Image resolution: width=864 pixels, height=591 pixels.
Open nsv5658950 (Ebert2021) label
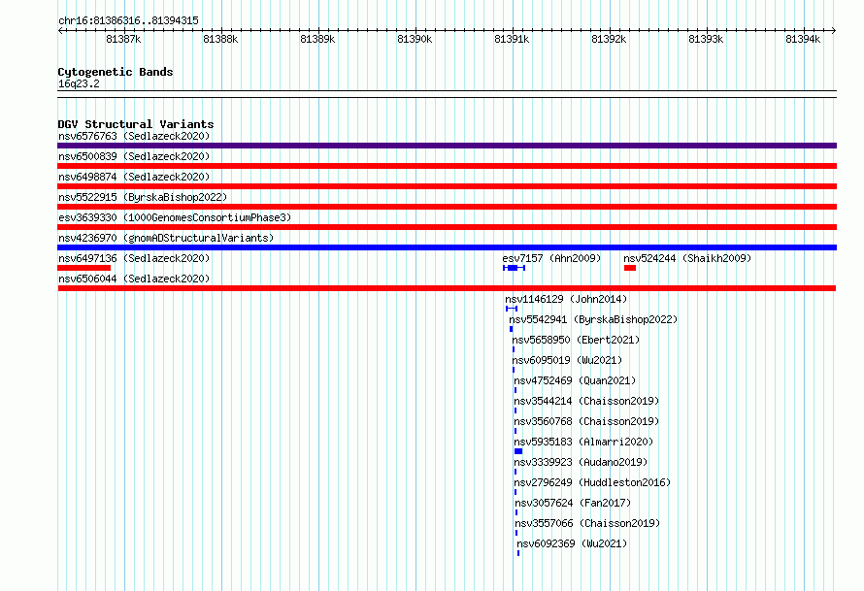point(576,340)
